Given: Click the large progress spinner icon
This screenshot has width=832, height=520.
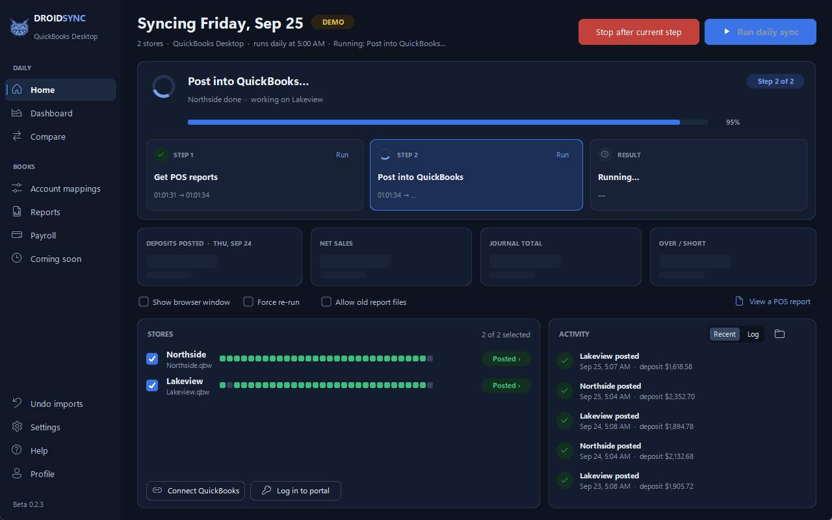Looking at the screenshot, I should (164, 86).
